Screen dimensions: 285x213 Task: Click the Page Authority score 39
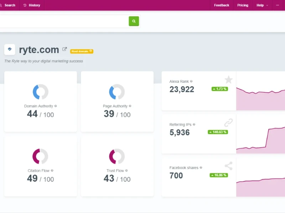(109, 114)
